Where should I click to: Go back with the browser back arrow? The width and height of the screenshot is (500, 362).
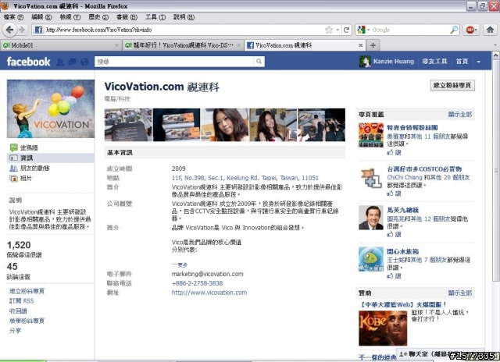click(9, 30)
